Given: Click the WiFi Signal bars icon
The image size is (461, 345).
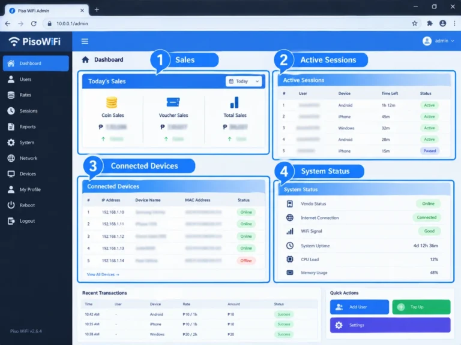Looking at the screenshot, I should point(289,231).
